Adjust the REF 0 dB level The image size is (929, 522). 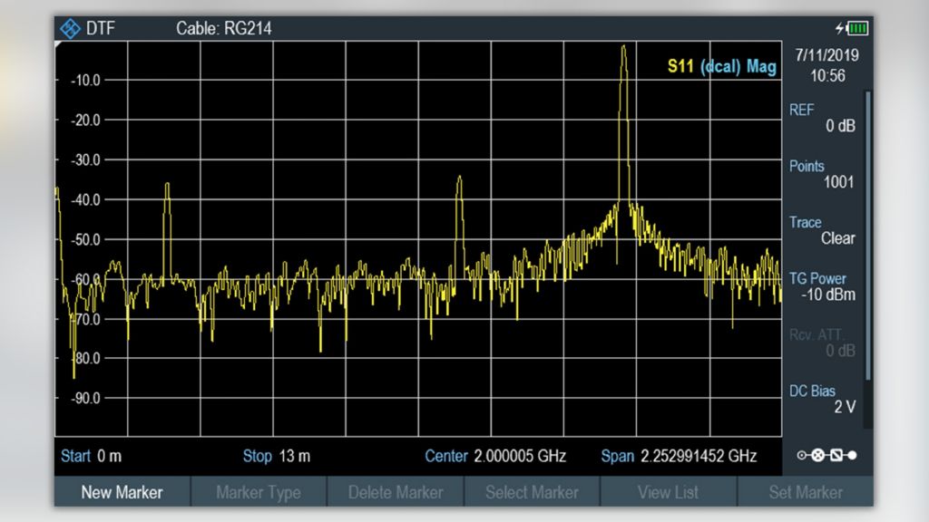click(826, 118)
